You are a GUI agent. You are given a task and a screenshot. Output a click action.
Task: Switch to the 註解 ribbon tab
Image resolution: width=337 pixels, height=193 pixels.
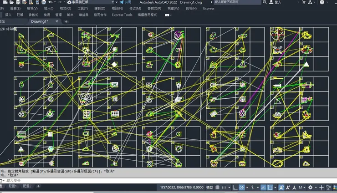point(20,15)
